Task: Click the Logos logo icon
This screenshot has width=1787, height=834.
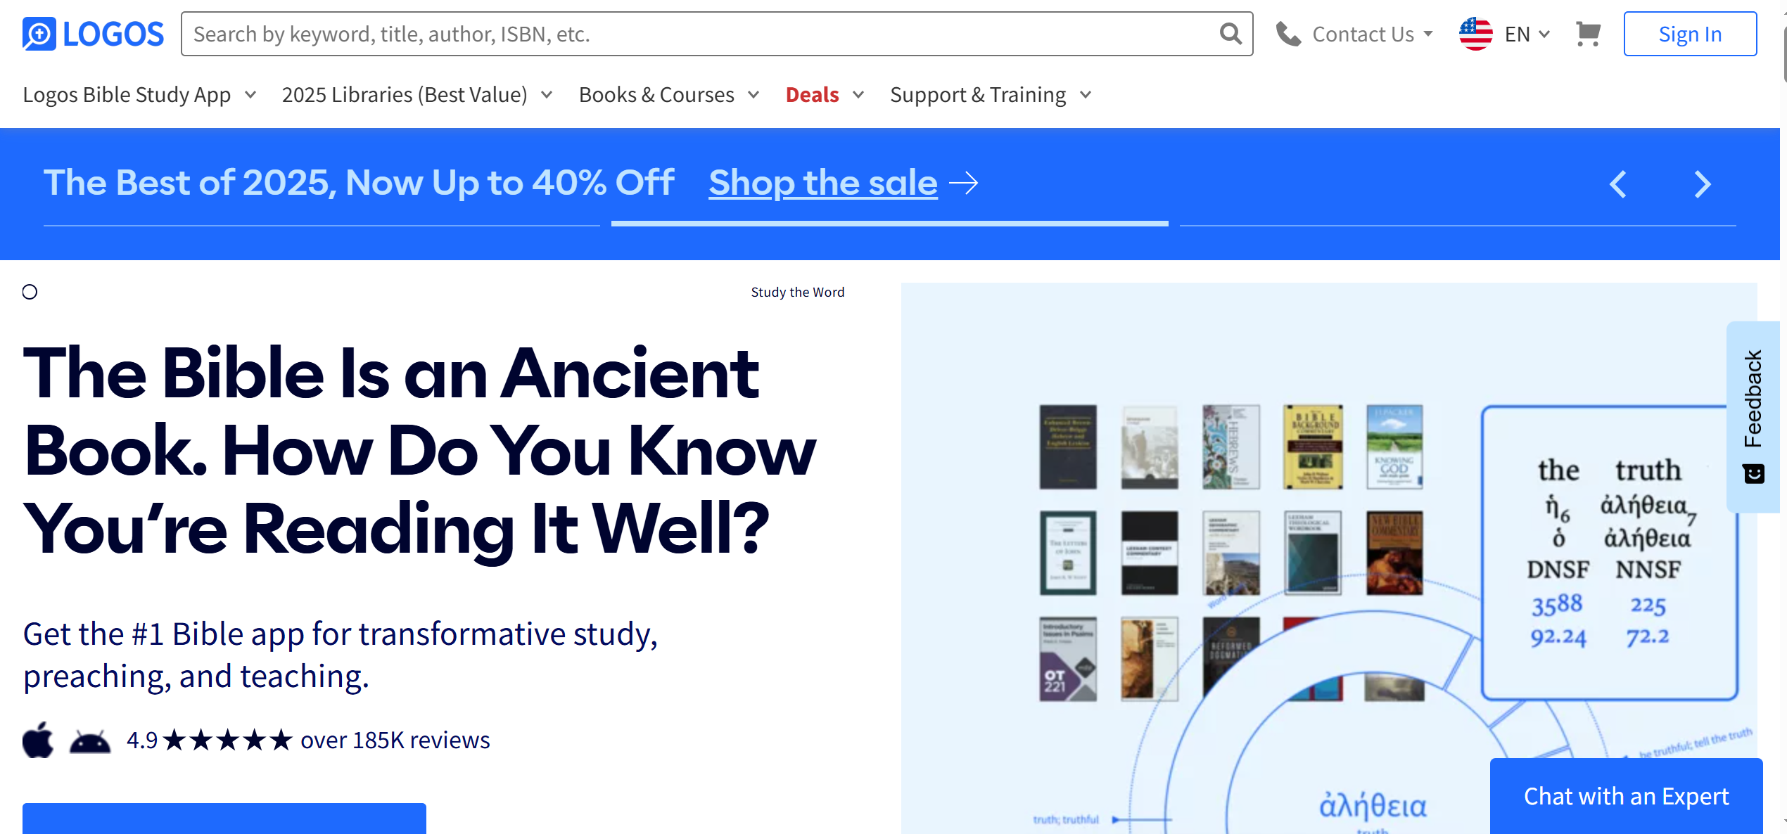Action: [39, 34]
